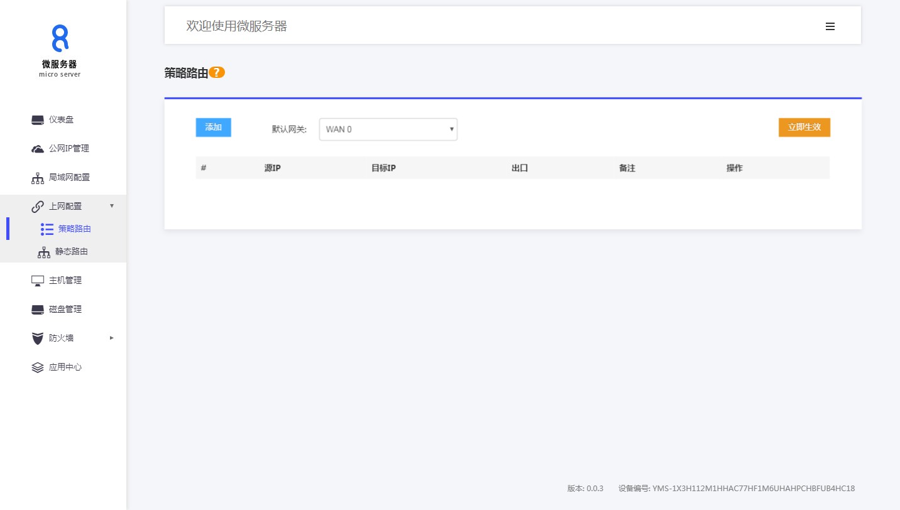Collapse the 上网配置 submenu arrow

pos(112,206)
